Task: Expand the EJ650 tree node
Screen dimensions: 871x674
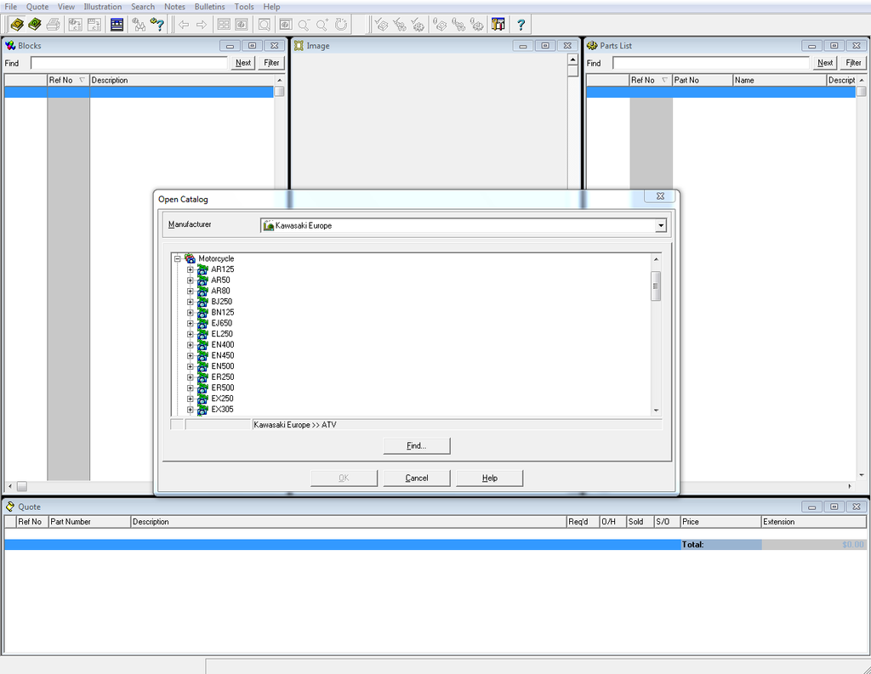Action: click(x=190, y=323)
